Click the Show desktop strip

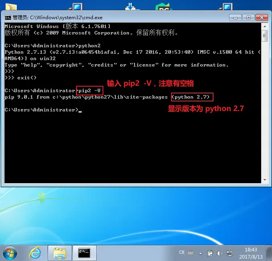[269, 253]
